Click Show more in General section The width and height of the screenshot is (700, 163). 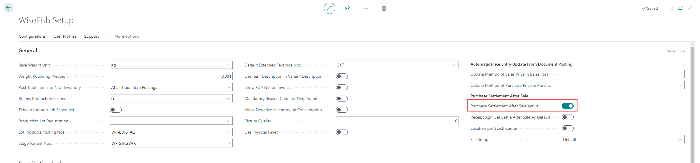click(x=676, y=51)
